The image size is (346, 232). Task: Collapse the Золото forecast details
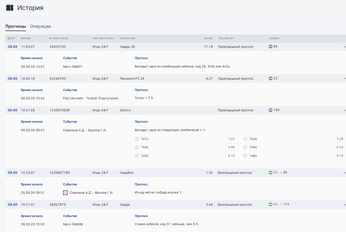[x=345, y=110]
